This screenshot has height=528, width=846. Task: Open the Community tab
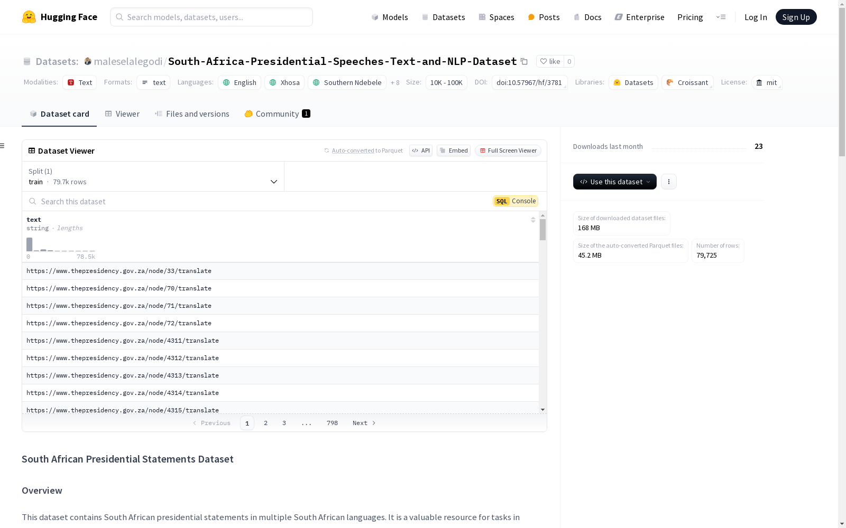[277, 114]
